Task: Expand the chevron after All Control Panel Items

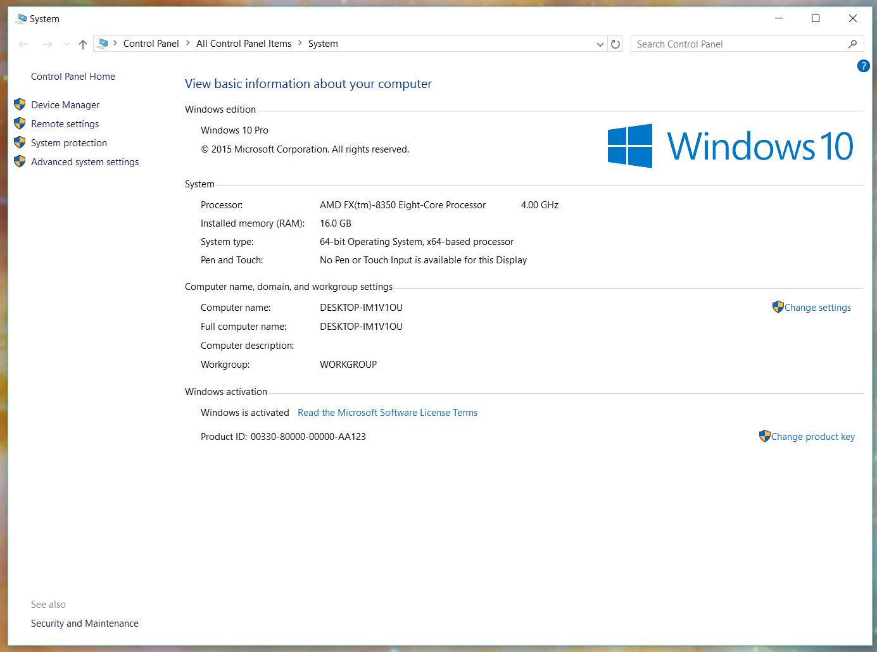Action: tap(300, 43)
